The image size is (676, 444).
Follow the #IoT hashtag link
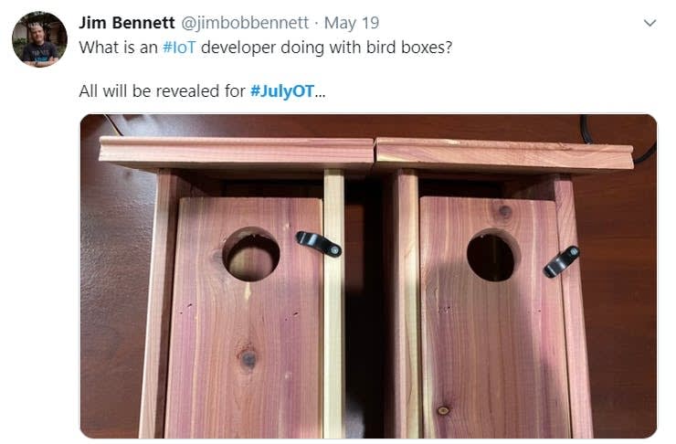(x=179, y=48)
